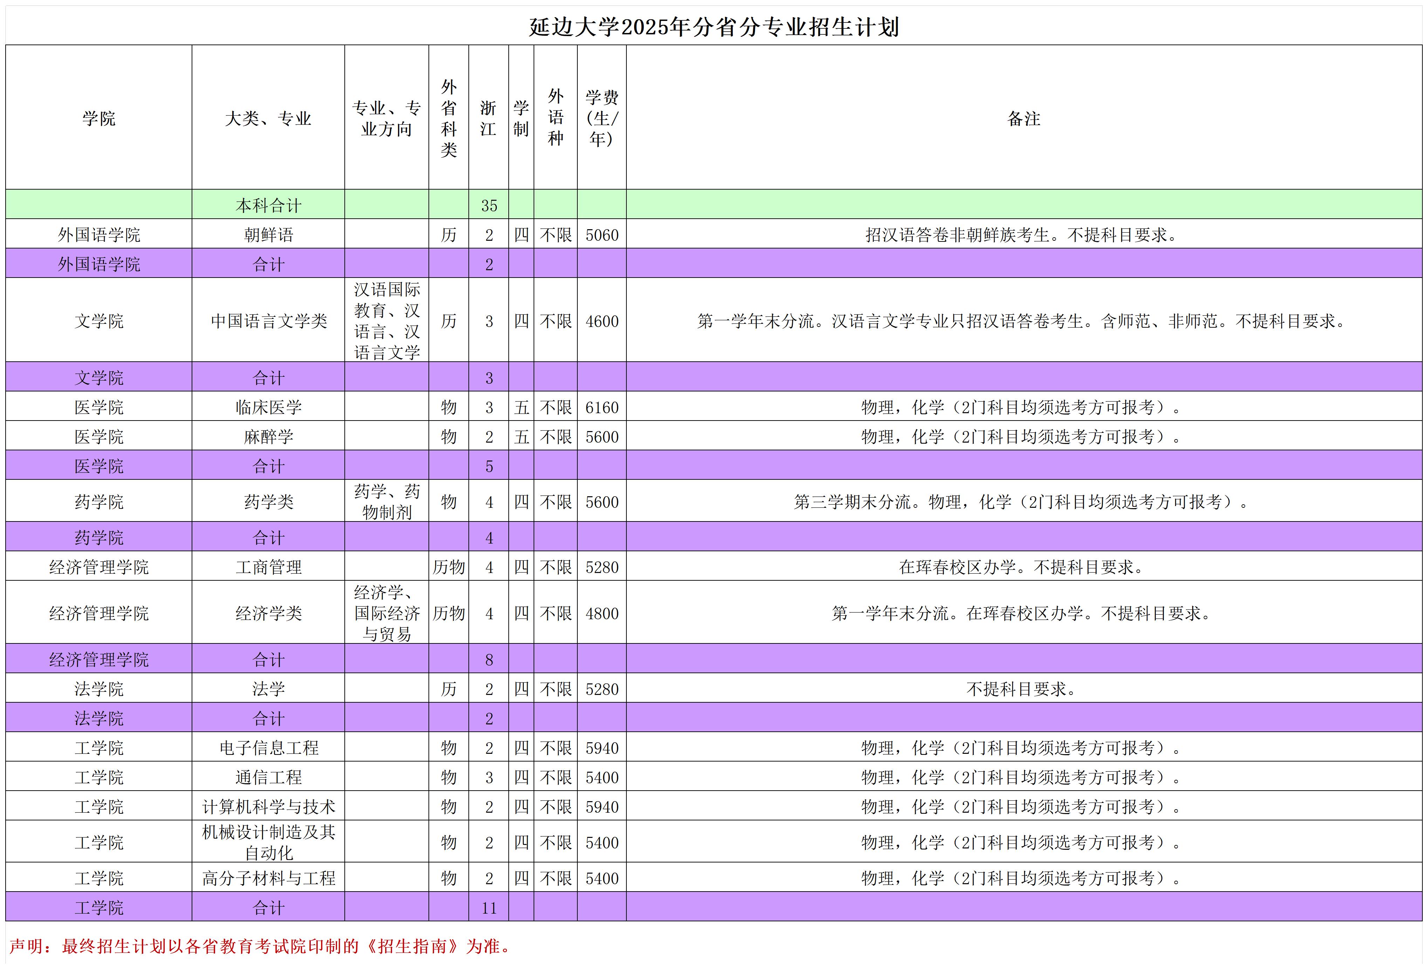Click the red 声明 disclaimer text
The height and width of the screenshot is (969, 1428).
tap(261, 946)
